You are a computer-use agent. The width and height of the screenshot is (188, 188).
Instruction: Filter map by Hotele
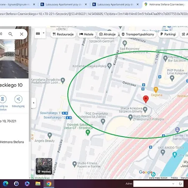(86, 34)
